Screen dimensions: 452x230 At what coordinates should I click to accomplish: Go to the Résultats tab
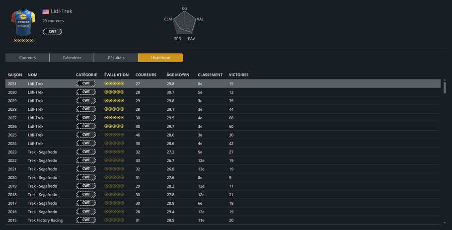point(116,58)
